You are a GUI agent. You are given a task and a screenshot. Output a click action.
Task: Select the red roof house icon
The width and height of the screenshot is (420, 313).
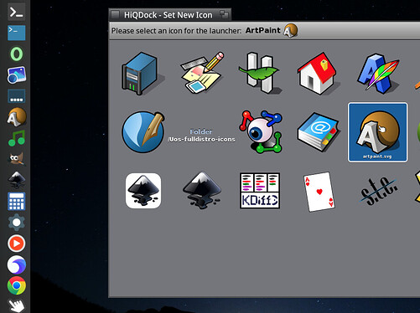(319, 74)
